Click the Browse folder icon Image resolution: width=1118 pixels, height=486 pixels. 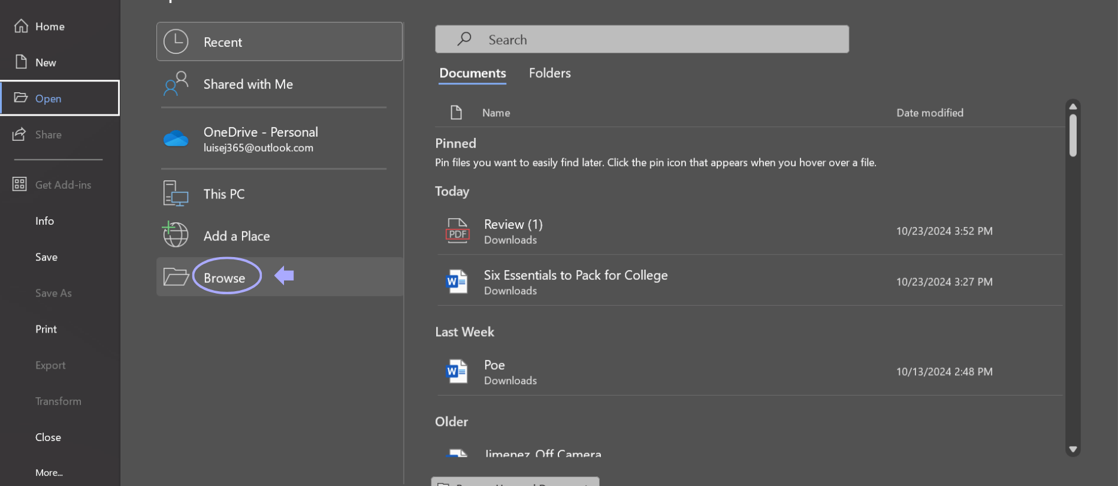(176, 277)
